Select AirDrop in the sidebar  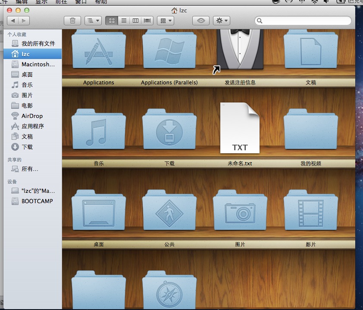pos(32,116)
